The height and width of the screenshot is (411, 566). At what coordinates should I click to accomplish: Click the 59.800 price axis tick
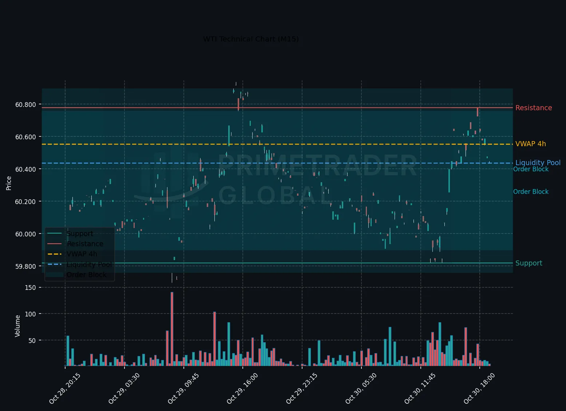pyautogui.click(x=25, y=267)
